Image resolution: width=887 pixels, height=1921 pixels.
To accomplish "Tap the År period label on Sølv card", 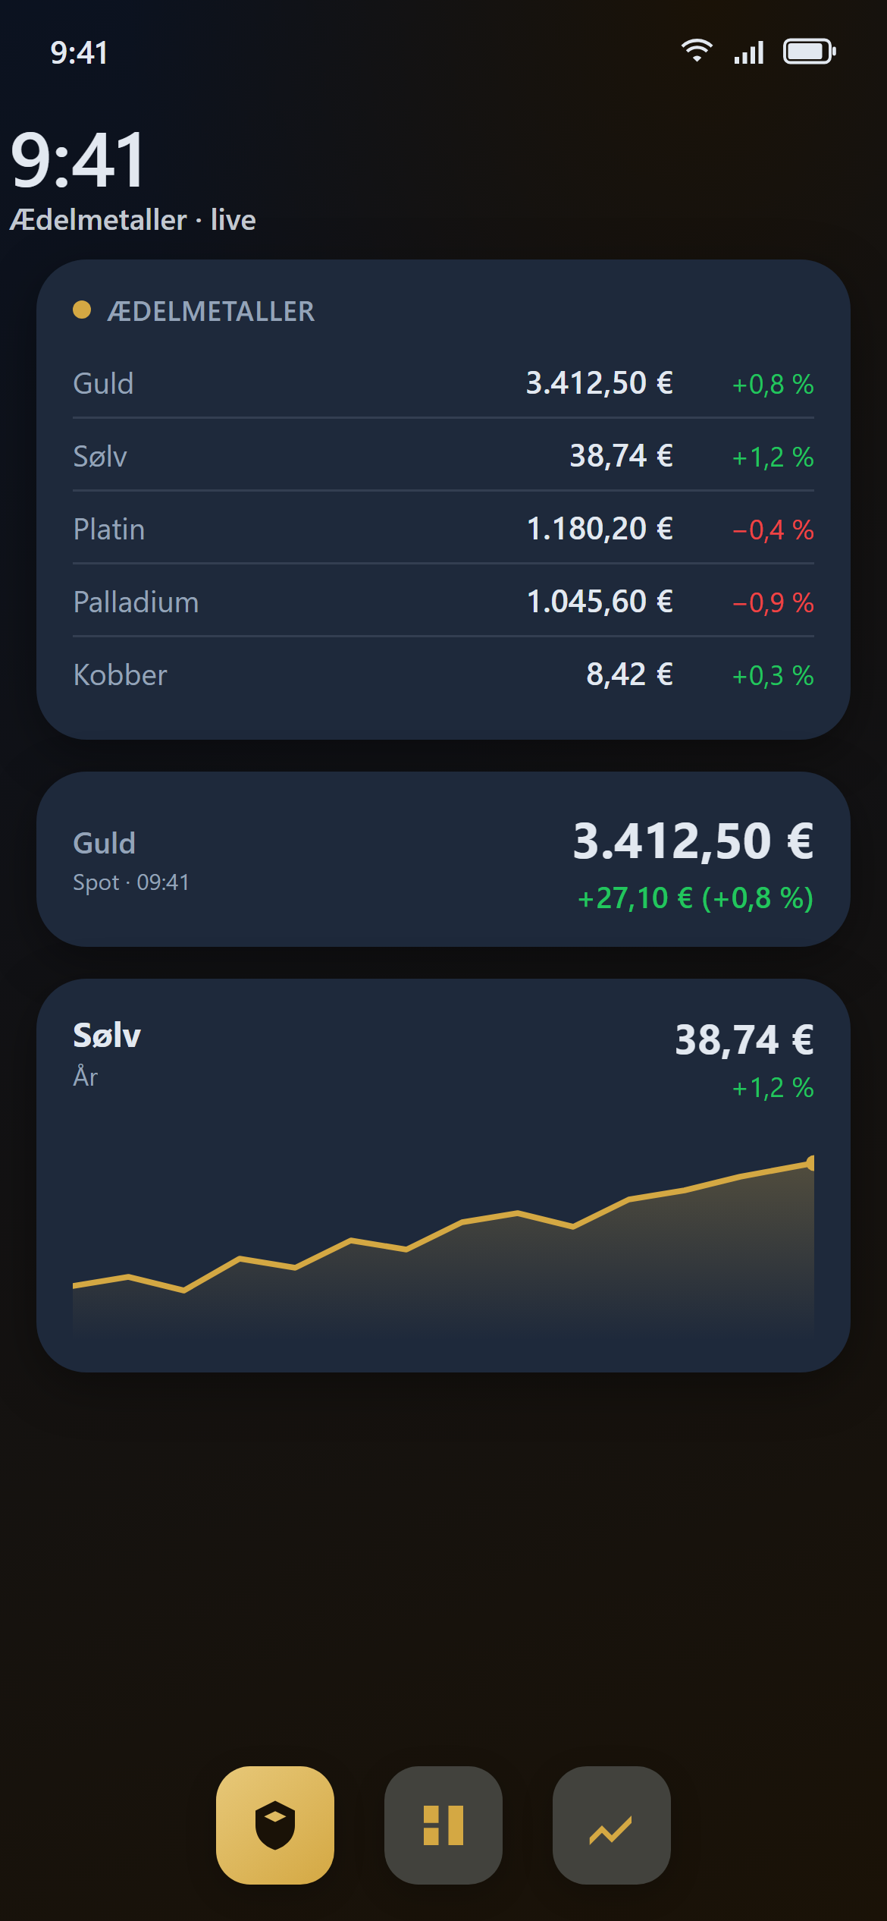I will (86, 1075).
